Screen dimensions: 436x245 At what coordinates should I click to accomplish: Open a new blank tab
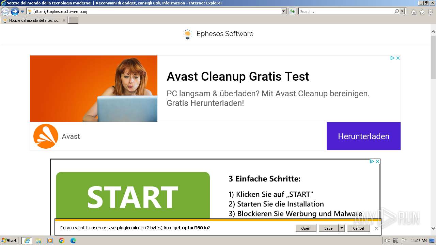(x=73, y=20)
